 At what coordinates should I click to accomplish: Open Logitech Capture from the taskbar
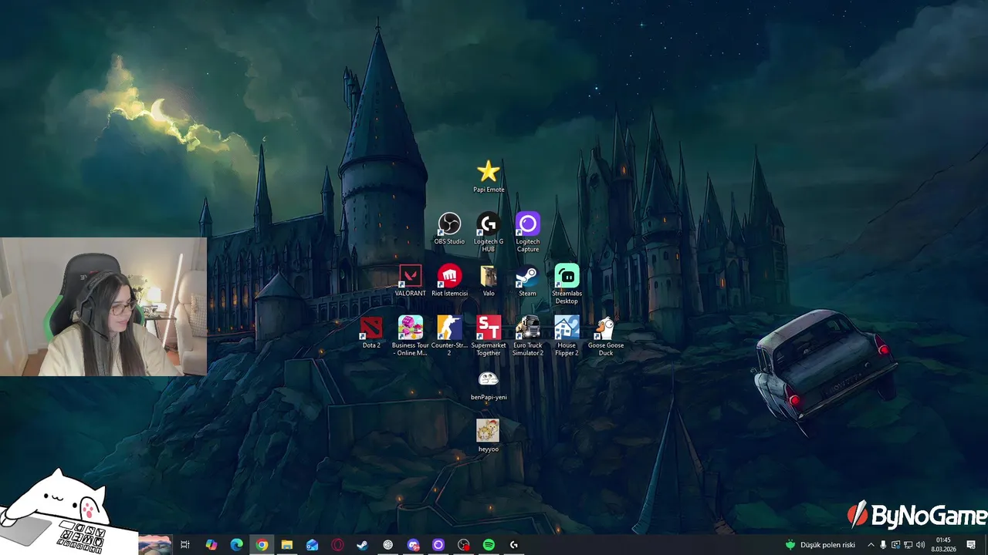click(x=438, y=545)
